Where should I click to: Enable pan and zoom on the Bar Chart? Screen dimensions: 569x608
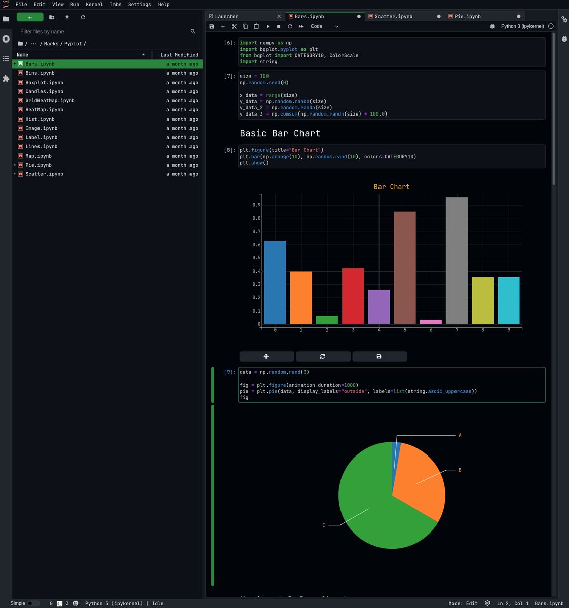[267, 356]
